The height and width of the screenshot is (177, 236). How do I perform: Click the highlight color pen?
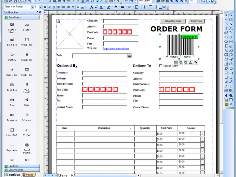tap(108, 7)
